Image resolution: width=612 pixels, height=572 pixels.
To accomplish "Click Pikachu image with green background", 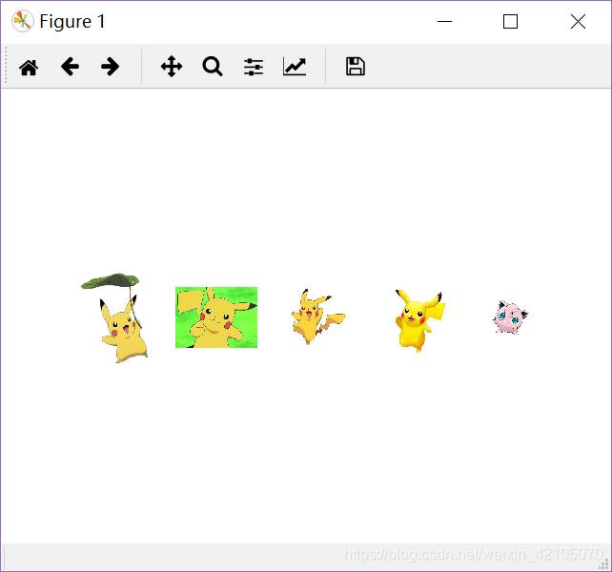I will [x=216, y=317].
